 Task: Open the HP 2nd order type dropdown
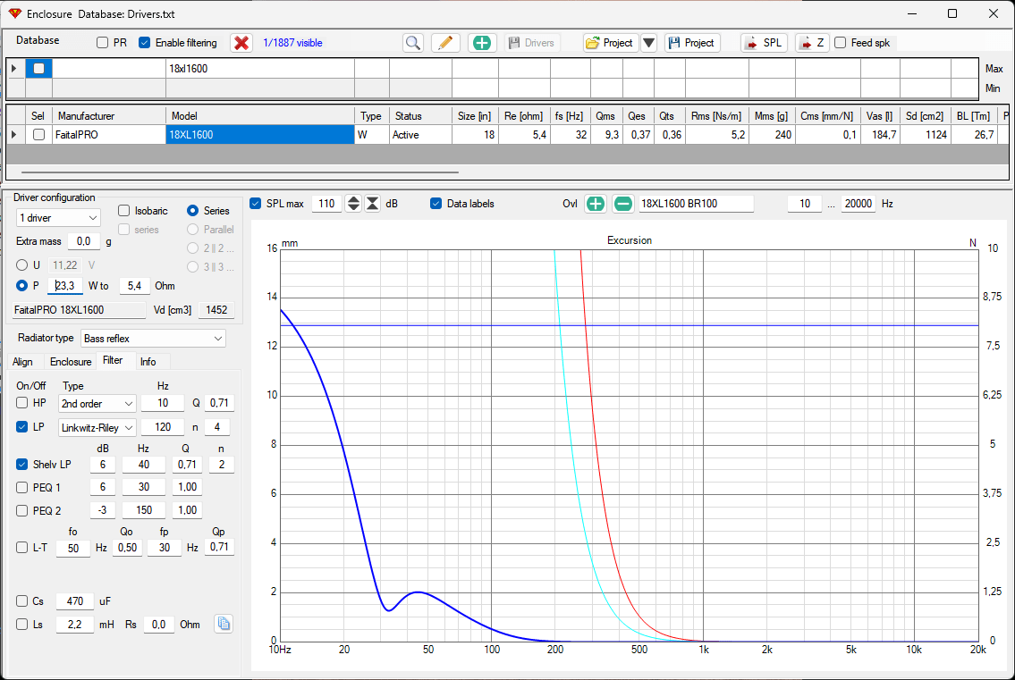(97, 404)
